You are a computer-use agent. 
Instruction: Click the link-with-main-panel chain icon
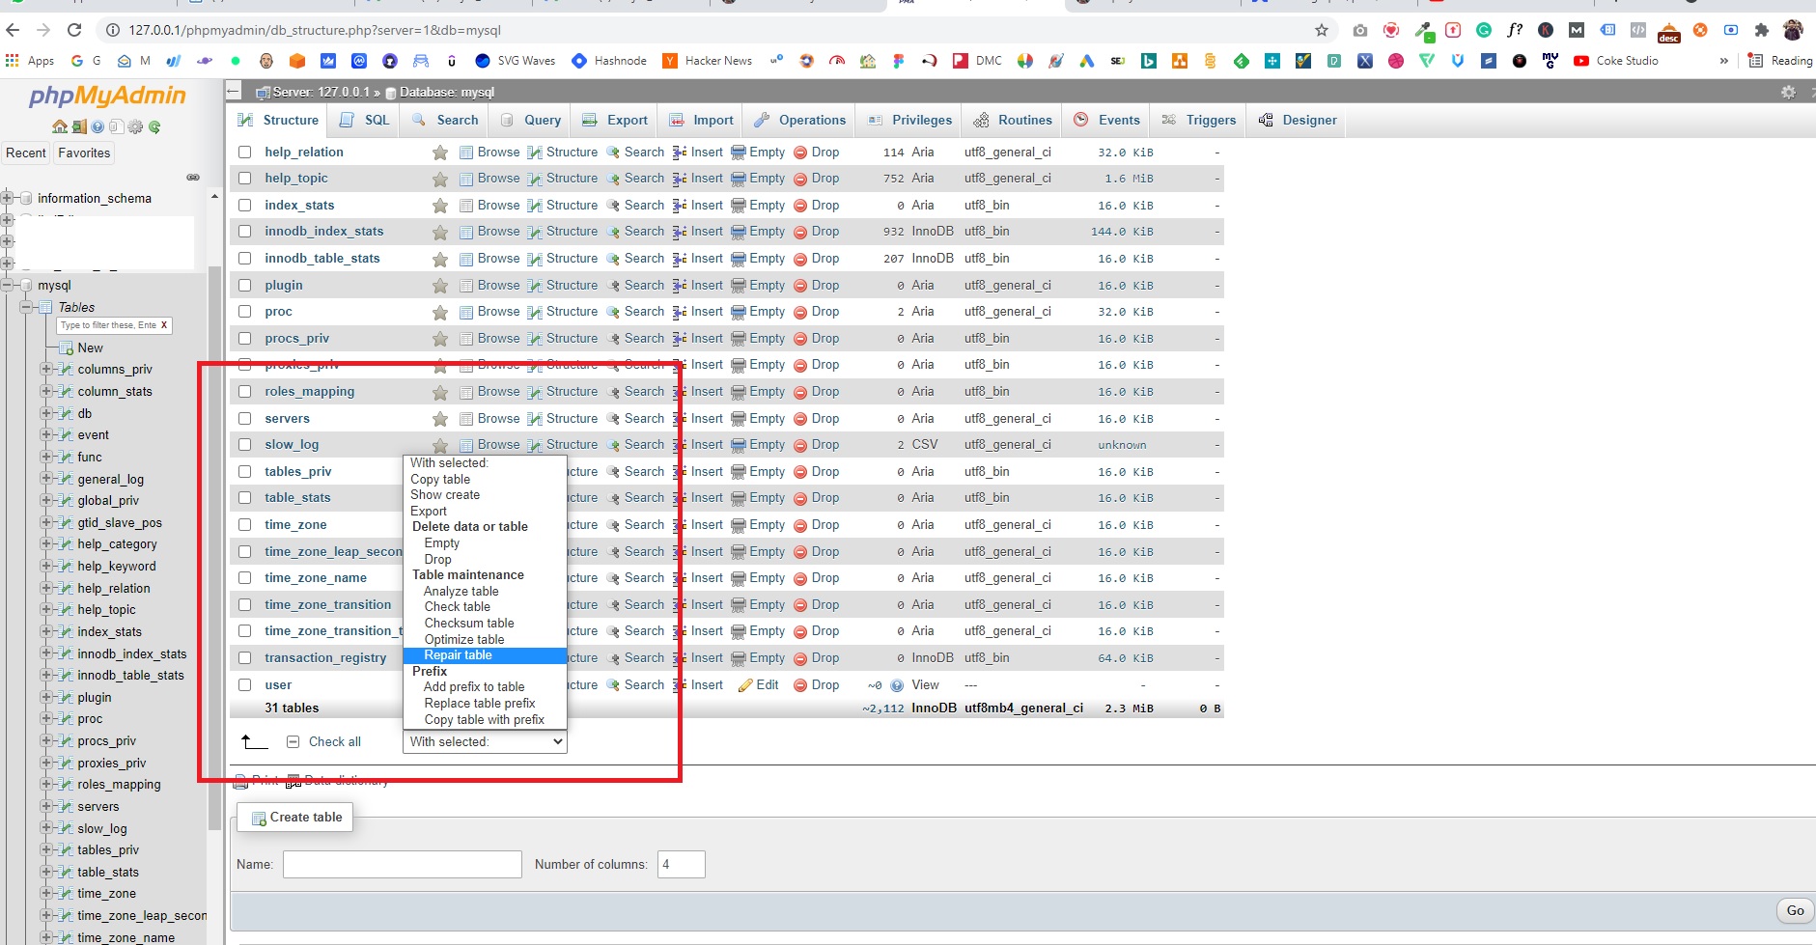pyautogui.click(x=193, y=178)
